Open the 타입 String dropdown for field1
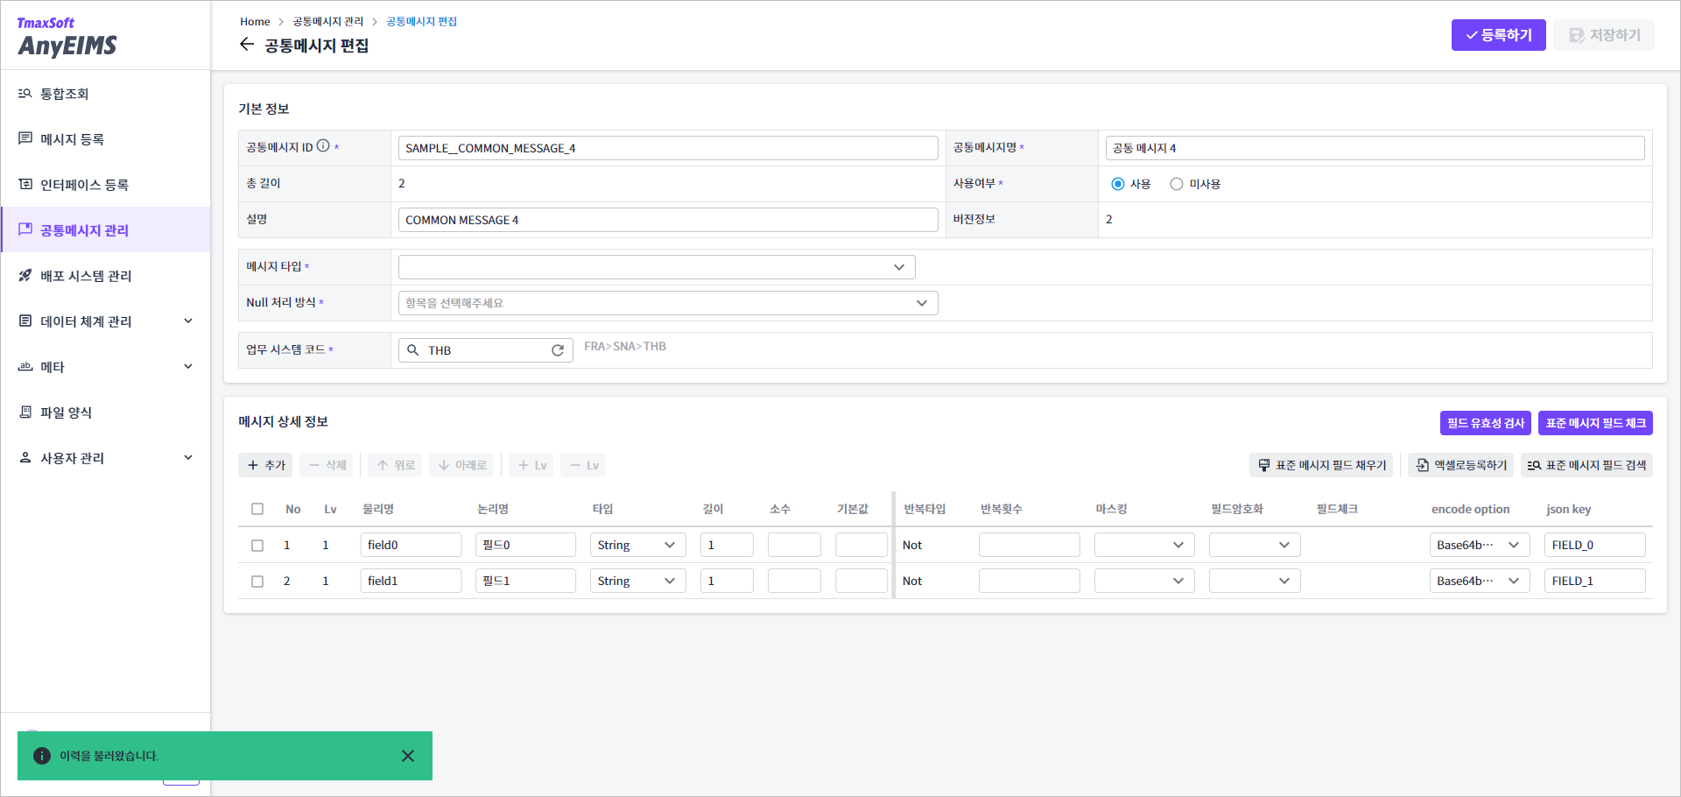 637,581
